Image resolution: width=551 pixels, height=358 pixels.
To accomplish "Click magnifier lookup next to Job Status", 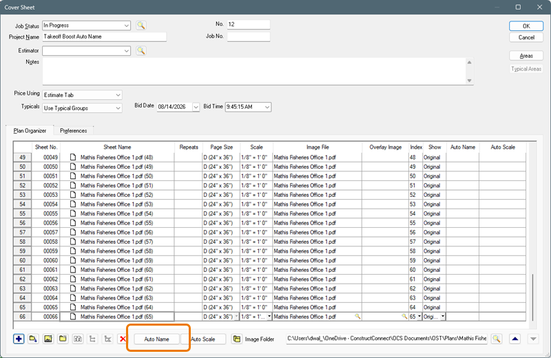I will tap(141, 25).
